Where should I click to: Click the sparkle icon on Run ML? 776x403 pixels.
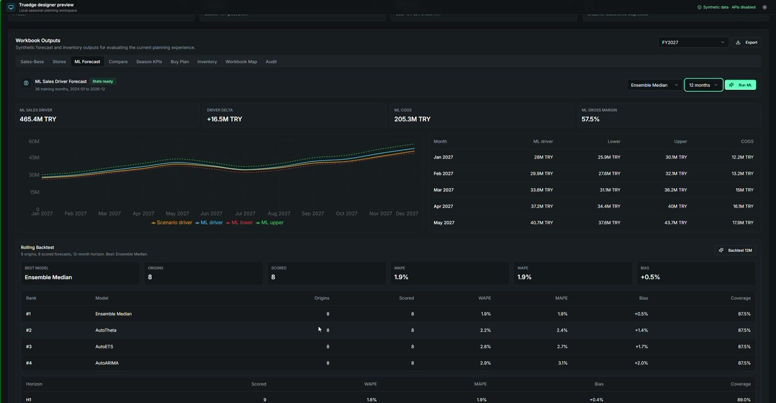pyautogui.click(x=732, y=85)
